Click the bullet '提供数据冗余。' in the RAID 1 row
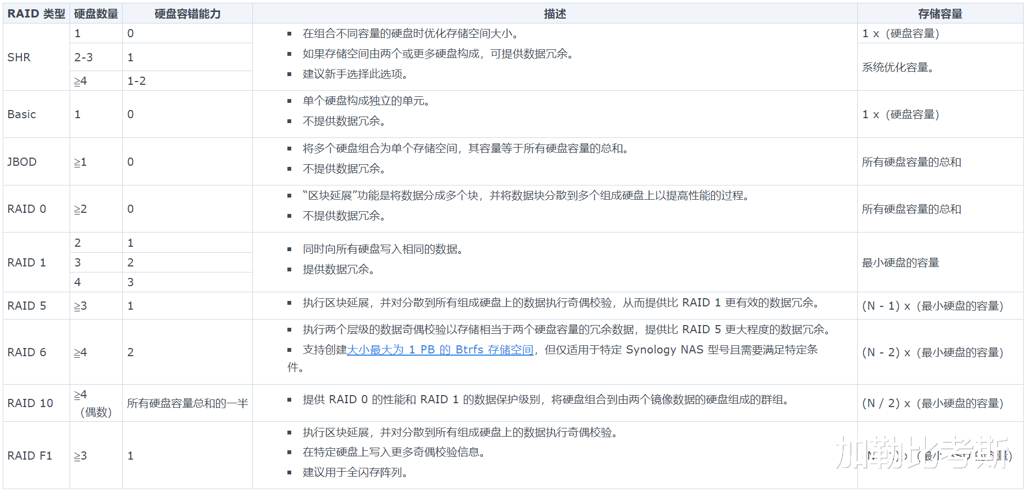The width and height of the screenshot is (1027, 493). click(339, 269)
